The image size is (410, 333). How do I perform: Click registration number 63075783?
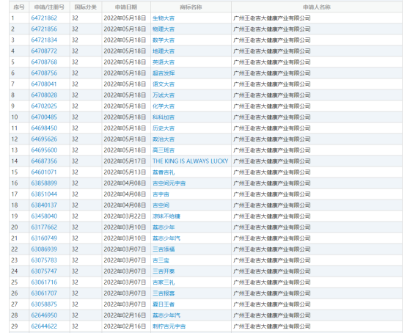[x=44, y=260]
